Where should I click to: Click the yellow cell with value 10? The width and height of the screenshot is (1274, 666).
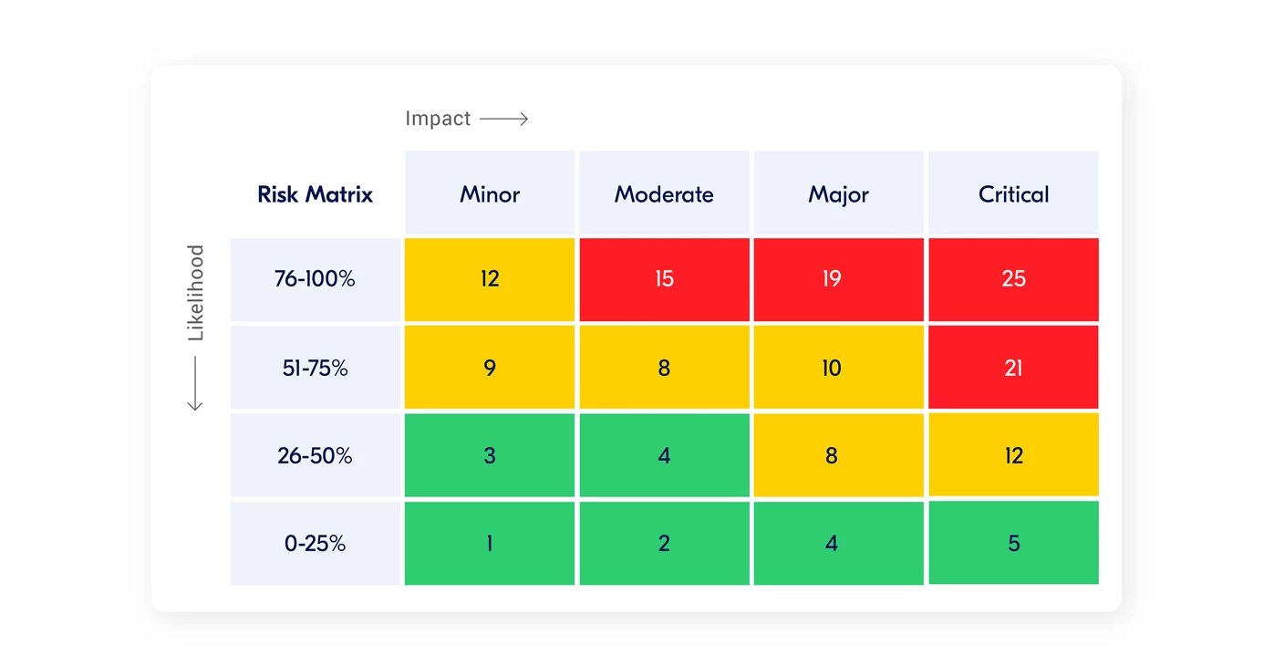click(838, 368)
